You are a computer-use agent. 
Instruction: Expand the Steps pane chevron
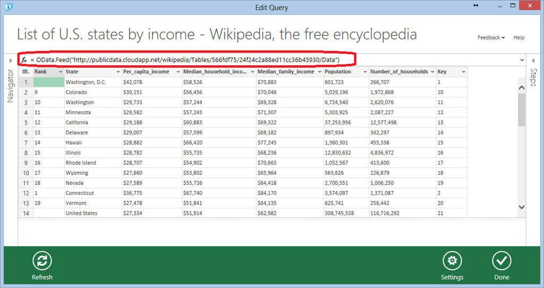click(533, 61)
